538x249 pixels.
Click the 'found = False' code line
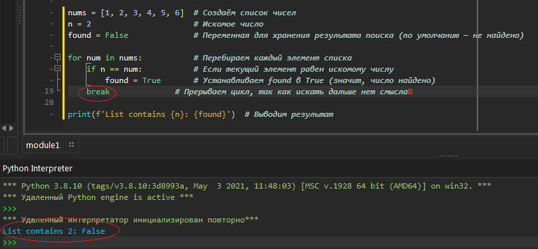tap(98, 35)
